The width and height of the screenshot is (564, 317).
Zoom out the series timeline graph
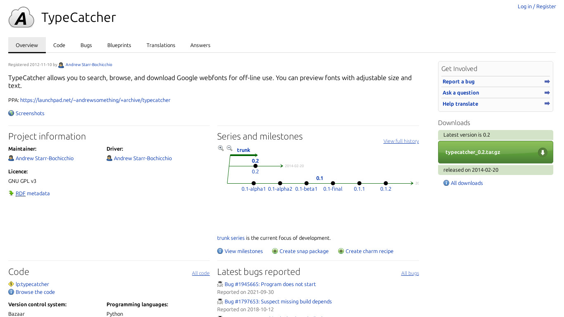(x=230, y=148)
